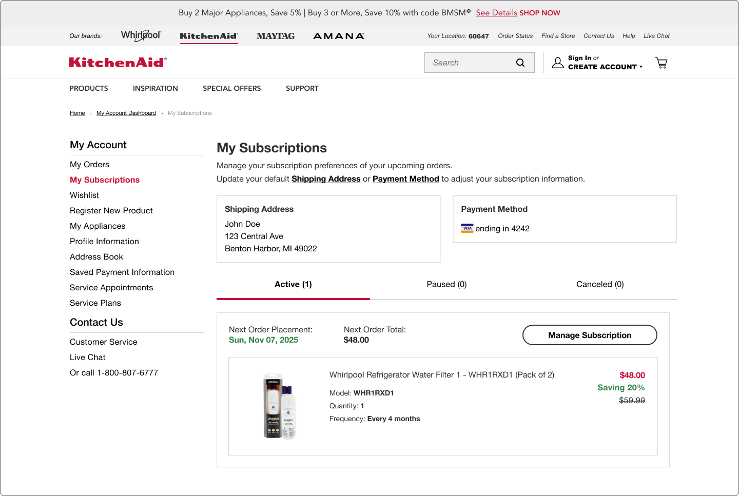The image size is (739, 496).
Task: Open the water filter product thumbnail
Action: coord(280,406)
